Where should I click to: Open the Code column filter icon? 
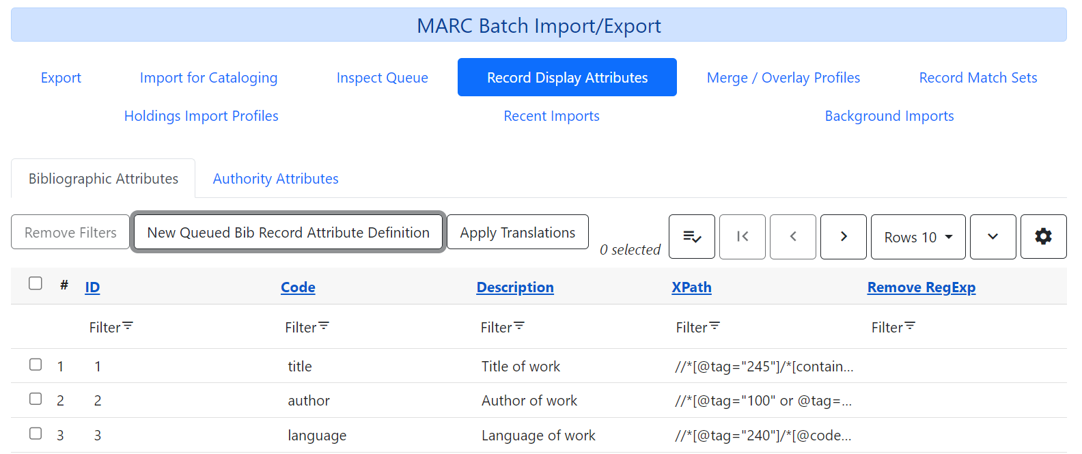[324, 326]
